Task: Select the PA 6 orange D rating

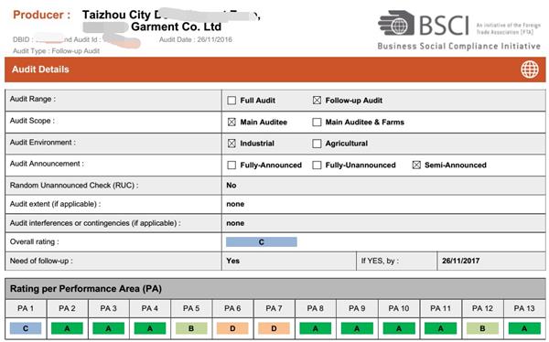Action: click(232, 328)
